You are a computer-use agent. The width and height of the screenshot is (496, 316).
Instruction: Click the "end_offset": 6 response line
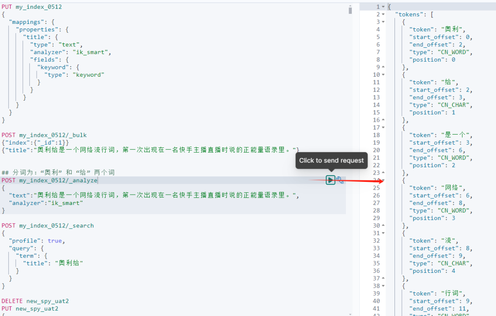click(x=437, y=150)
